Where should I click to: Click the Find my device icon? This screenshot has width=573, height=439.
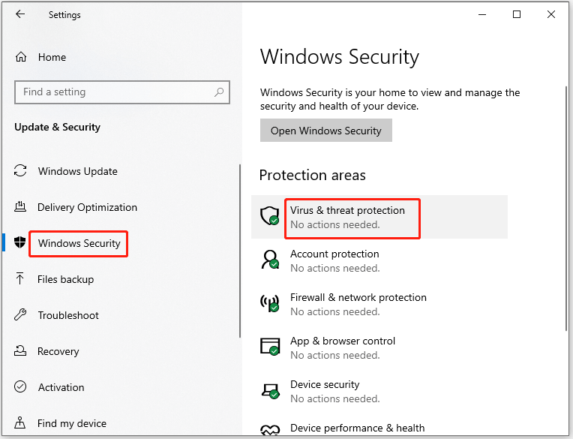pos(19,422)
